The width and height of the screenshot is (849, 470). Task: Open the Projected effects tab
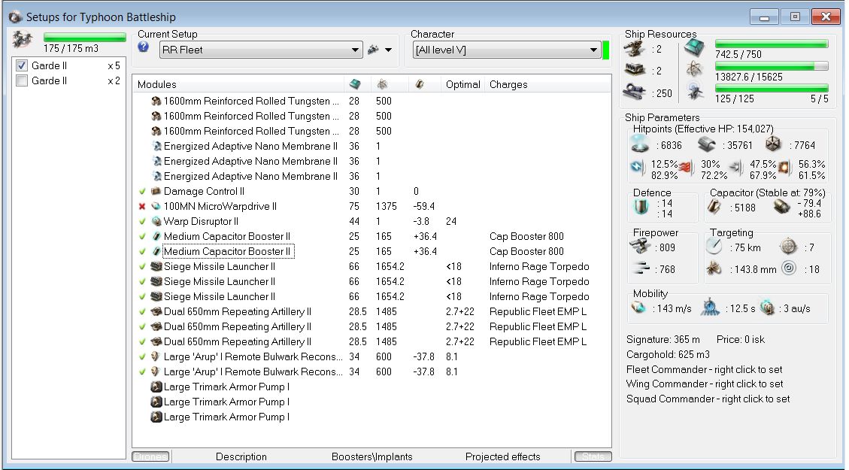(x=502, y=456)
